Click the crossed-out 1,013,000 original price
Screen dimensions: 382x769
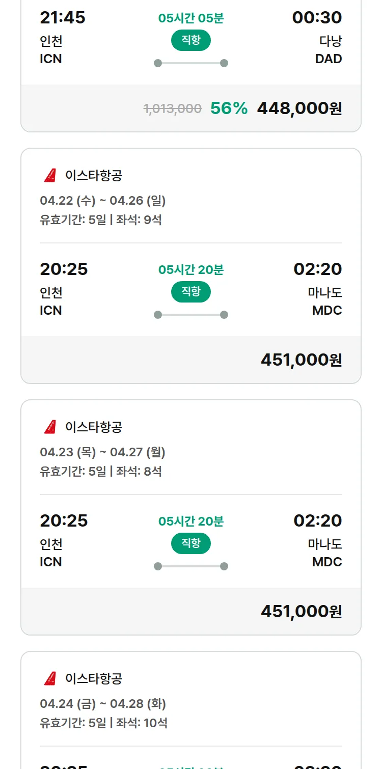click(173, 108)
